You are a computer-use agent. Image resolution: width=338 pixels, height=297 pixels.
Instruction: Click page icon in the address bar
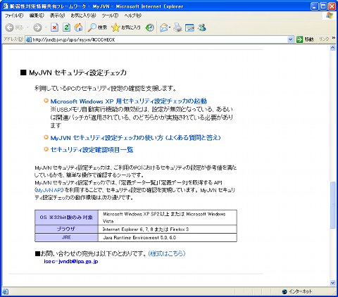[29, 39]
